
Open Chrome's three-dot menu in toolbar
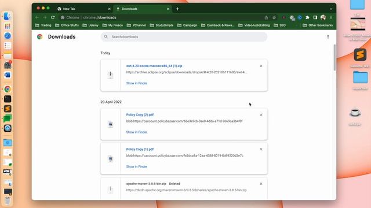(x=331, y=17)
